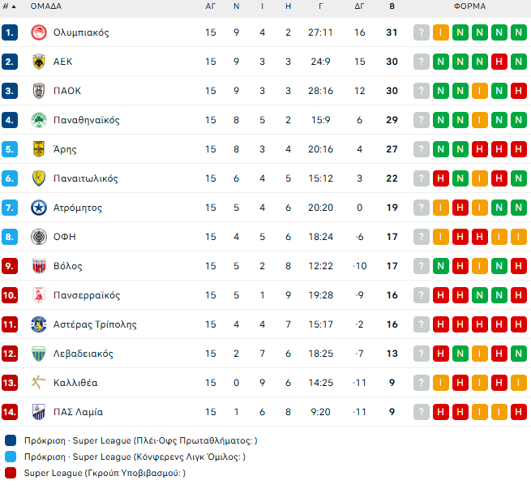This screenshot has height=489, width=531.
Task: Click Olympiacos's upcoming match question-mark box
Action: coord(422,32)
